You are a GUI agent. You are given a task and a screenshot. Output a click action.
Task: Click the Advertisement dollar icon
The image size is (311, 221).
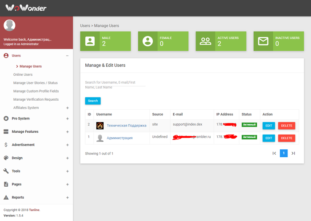[6, 145]
